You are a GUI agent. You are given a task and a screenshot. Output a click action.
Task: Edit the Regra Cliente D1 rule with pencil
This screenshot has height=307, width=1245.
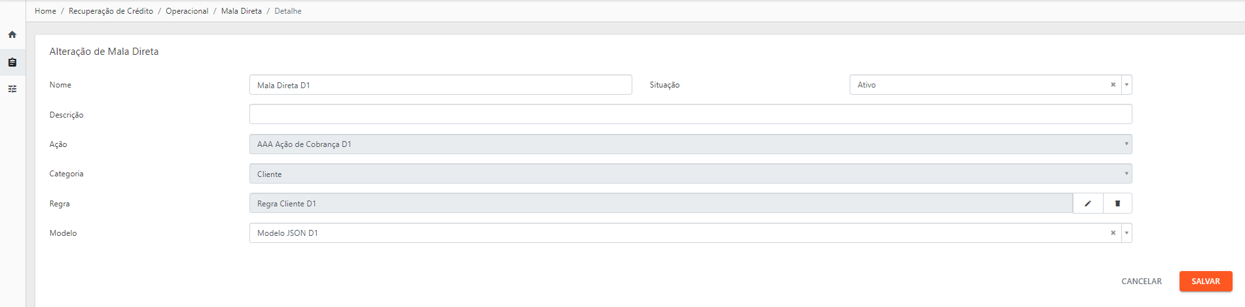(x=1088, y=203)
